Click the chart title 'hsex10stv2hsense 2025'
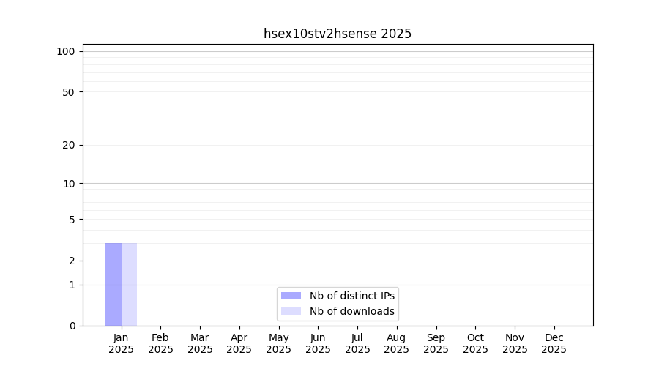The height and width of the screenshot is (366, 659). (338, 34)
